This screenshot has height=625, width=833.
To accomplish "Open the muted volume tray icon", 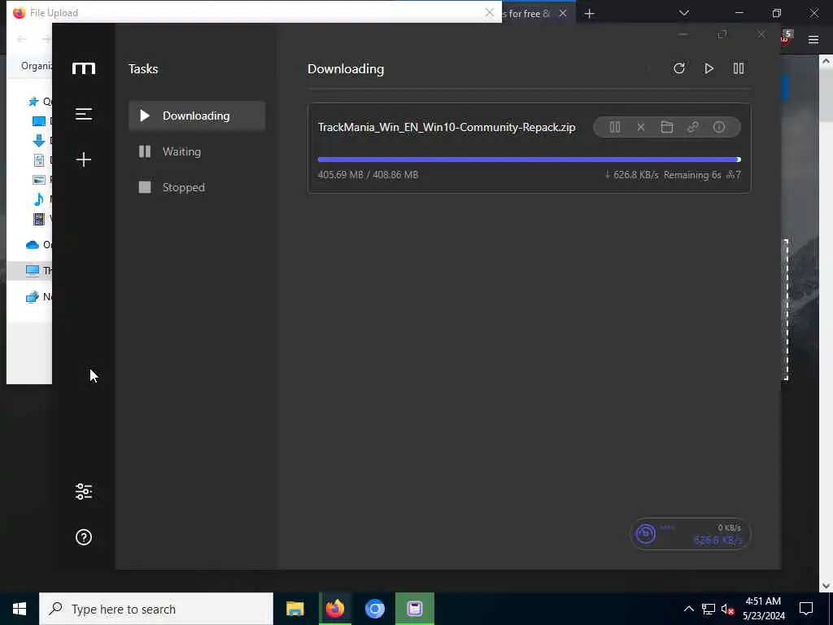I will [x=727, y=609].
